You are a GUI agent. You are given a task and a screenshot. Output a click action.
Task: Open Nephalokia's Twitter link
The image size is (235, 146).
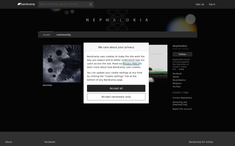pyautogui.click(x=176, y=77)
